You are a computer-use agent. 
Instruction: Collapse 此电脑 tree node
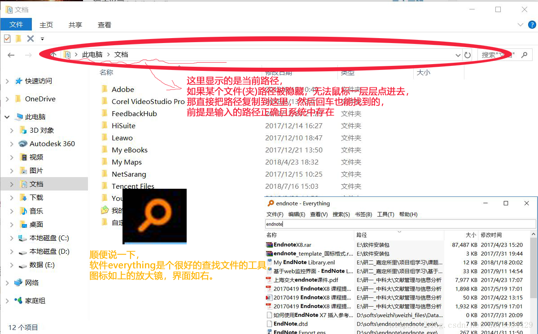pos(7,117)
